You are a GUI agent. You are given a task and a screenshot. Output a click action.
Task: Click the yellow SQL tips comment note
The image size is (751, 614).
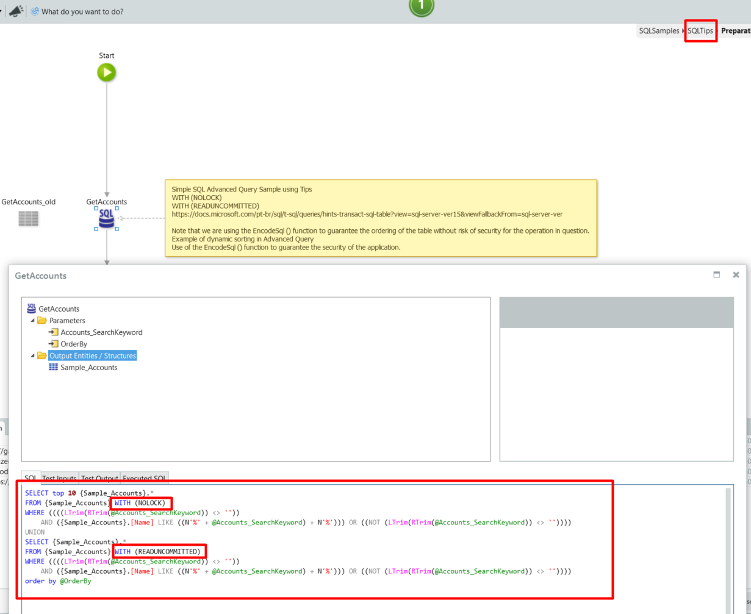pyautogui.click(x=380, y=218)
